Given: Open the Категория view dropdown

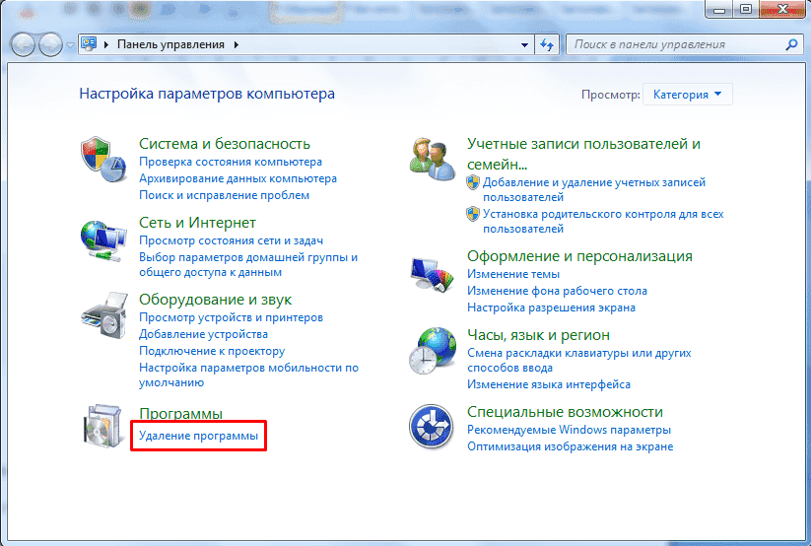Looking at the screenshot, I should [x=688, y=95].
